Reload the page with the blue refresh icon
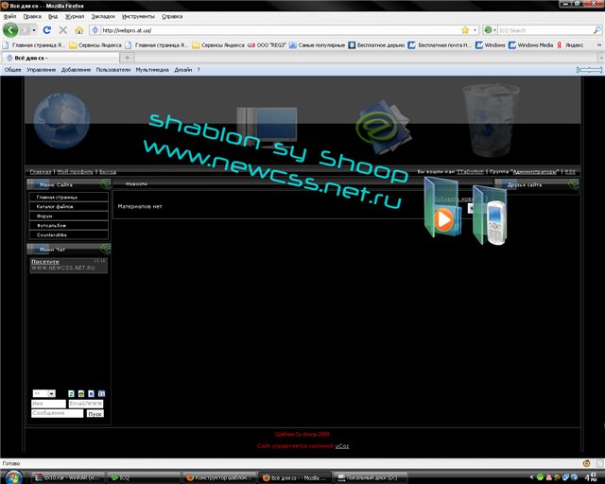The height and width of the screenshot is (484, 605). 47,30
